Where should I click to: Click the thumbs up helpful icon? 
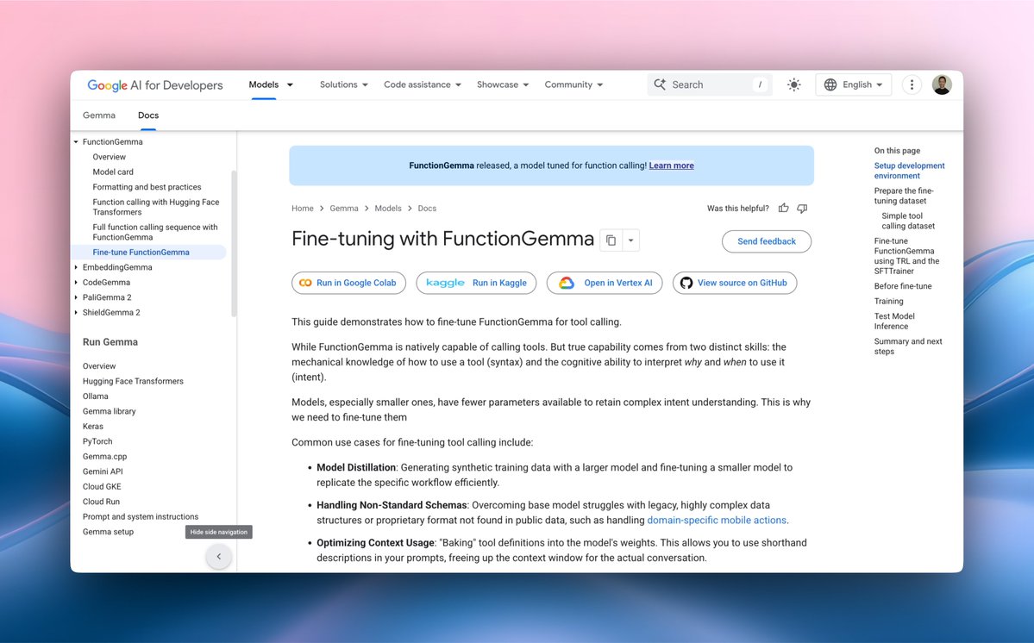tap(783, 209)
